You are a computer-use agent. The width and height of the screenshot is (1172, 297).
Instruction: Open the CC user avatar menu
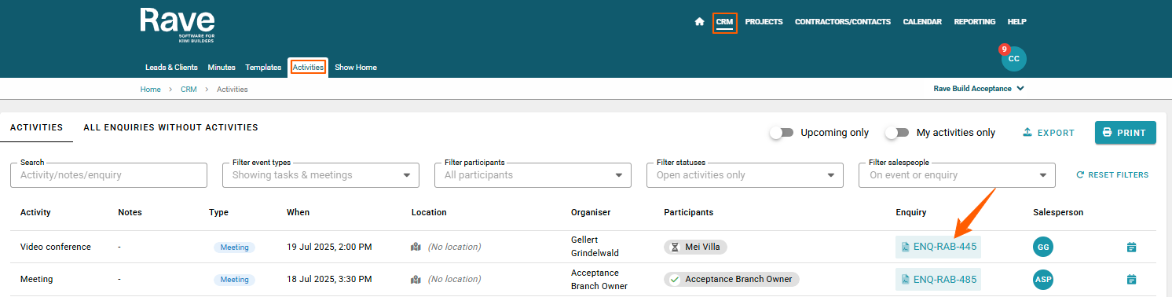click(x=1013, y=59)
